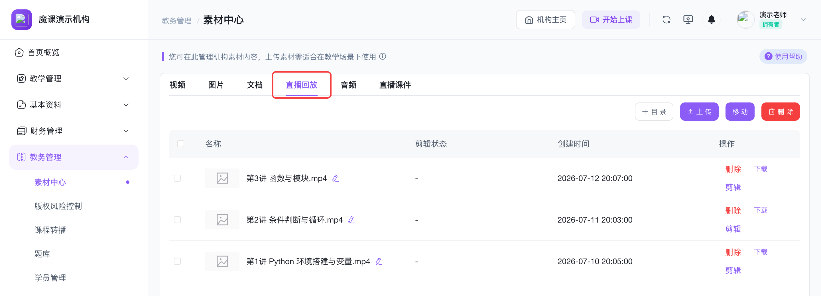Viewport: 821px width, 296px height.
Task: Rename 第1讲 Python 环境搭建与变量.mp4 via pencil icon
Action: coord(379,261)
